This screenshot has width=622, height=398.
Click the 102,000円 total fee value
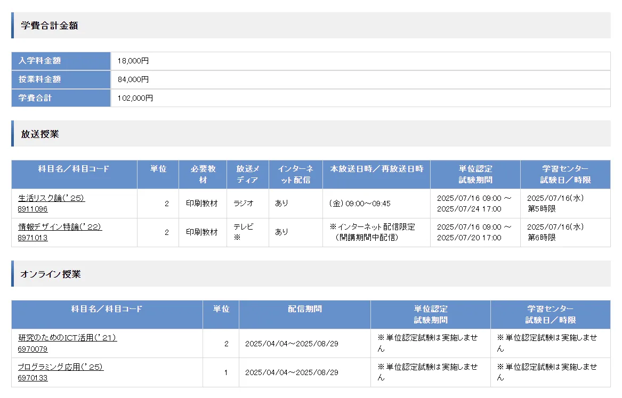[135, 98]
